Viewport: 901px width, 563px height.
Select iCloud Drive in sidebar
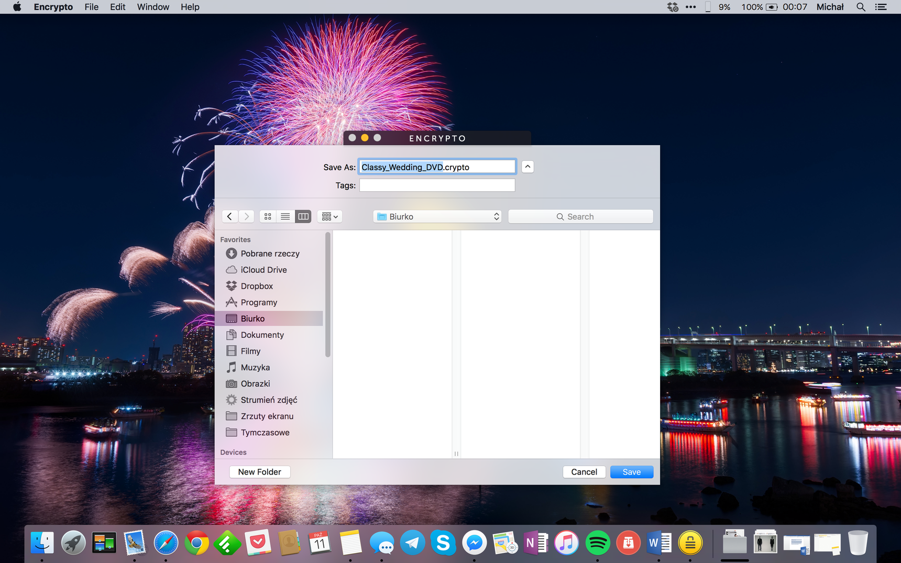pyautogui.click(x=269, y=270)
